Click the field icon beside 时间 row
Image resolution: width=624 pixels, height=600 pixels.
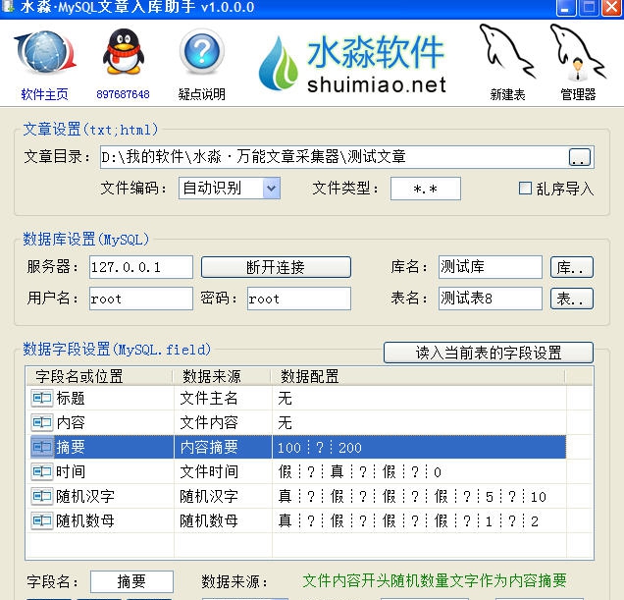click(x=42, y=471)
